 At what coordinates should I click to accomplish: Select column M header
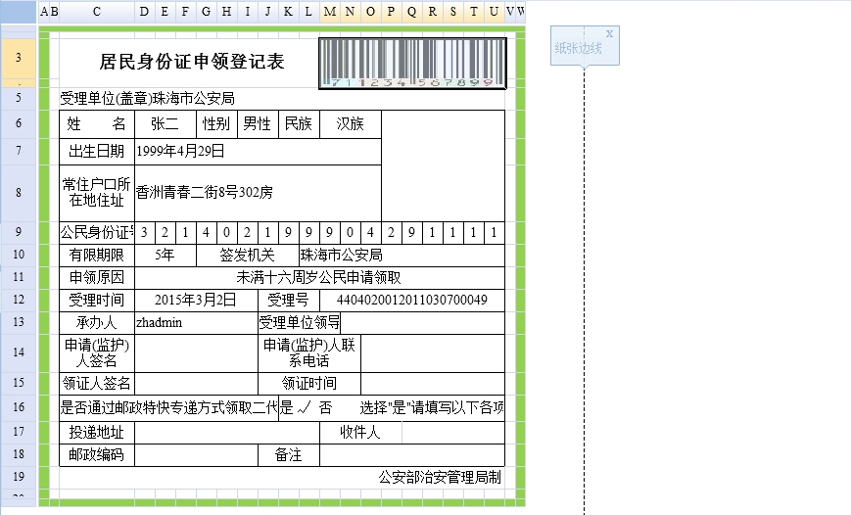pos(330,12)
